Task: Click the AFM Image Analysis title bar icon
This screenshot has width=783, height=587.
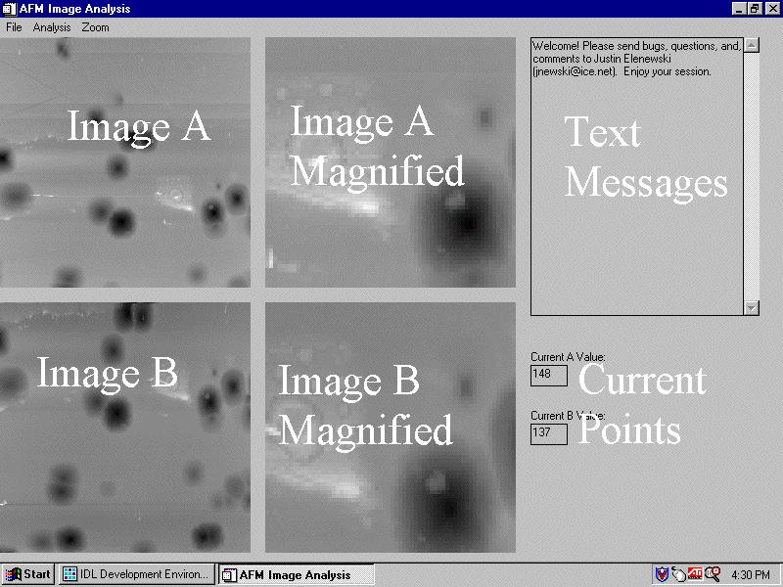Action: 9,9
